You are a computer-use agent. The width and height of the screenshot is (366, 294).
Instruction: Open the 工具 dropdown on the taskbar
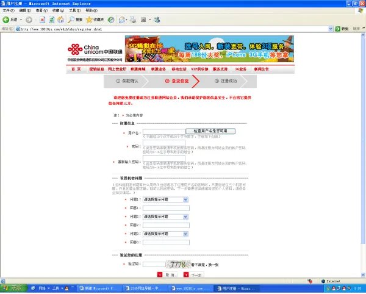tap(62, 289)
